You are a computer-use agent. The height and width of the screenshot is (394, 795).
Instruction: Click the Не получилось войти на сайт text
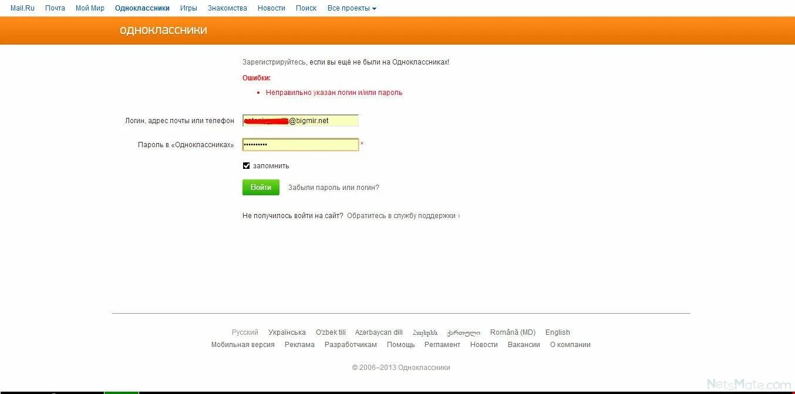tap(293, 216)
